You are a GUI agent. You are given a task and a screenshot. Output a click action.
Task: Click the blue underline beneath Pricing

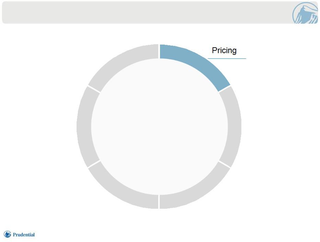click(x=227, y=59)
